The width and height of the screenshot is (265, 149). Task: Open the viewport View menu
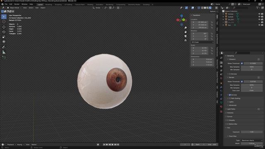pyautogui.click(x=25, y=8)
